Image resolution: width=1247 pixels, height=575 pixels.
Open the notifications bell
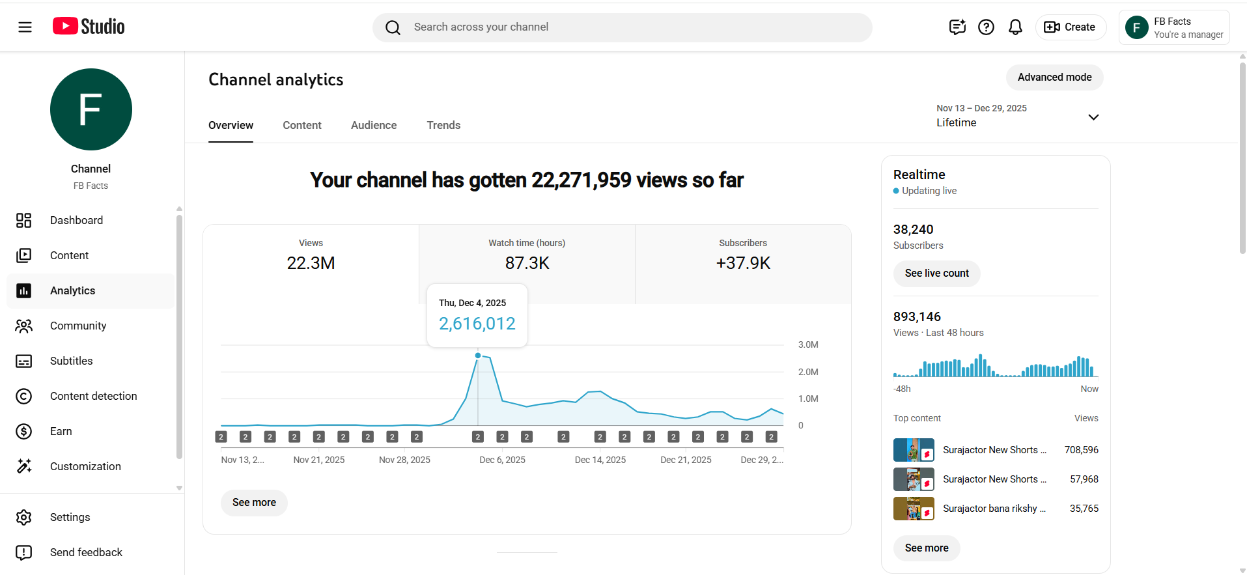tap(1015, 27)
